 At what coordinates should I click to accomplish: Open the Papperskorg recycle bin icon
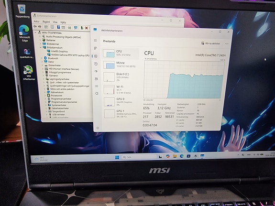[x=22, y=11]
